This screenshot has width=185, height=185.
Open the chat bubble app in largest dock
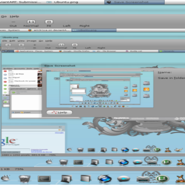(123, 179)
